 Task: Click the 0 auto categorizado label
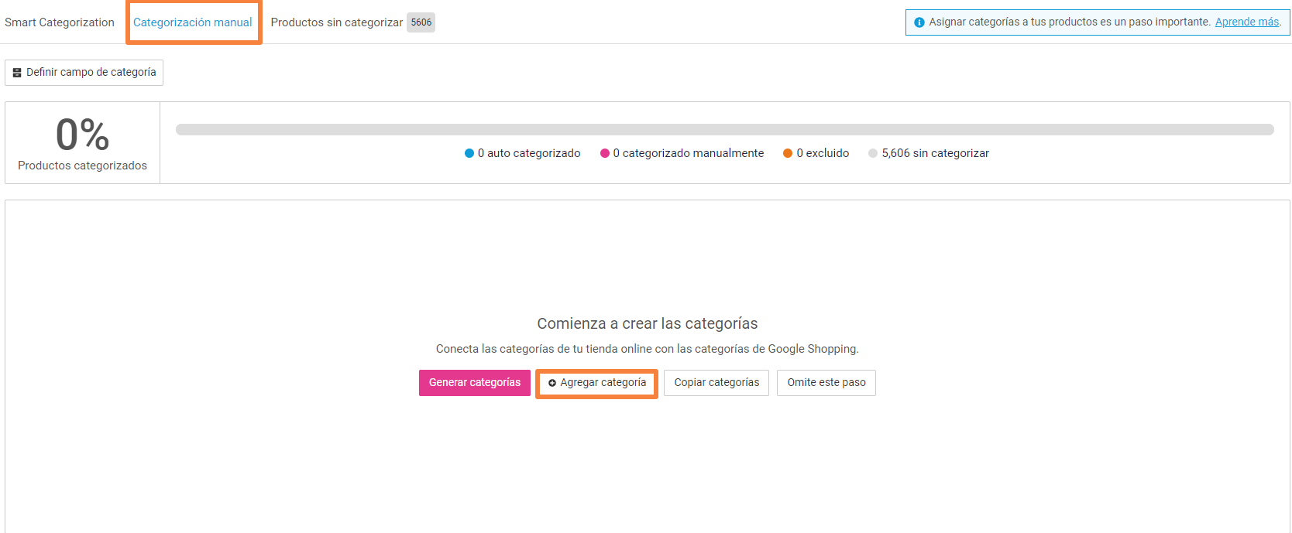tap(529, 153)
